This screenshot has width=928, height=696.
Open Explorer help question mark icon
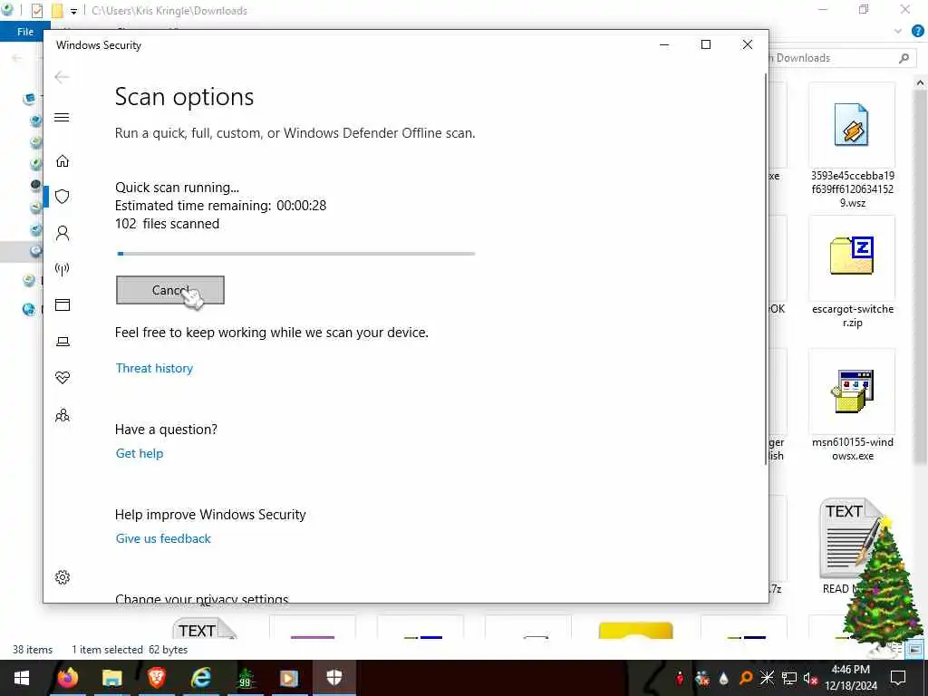(x=918, y=32)
